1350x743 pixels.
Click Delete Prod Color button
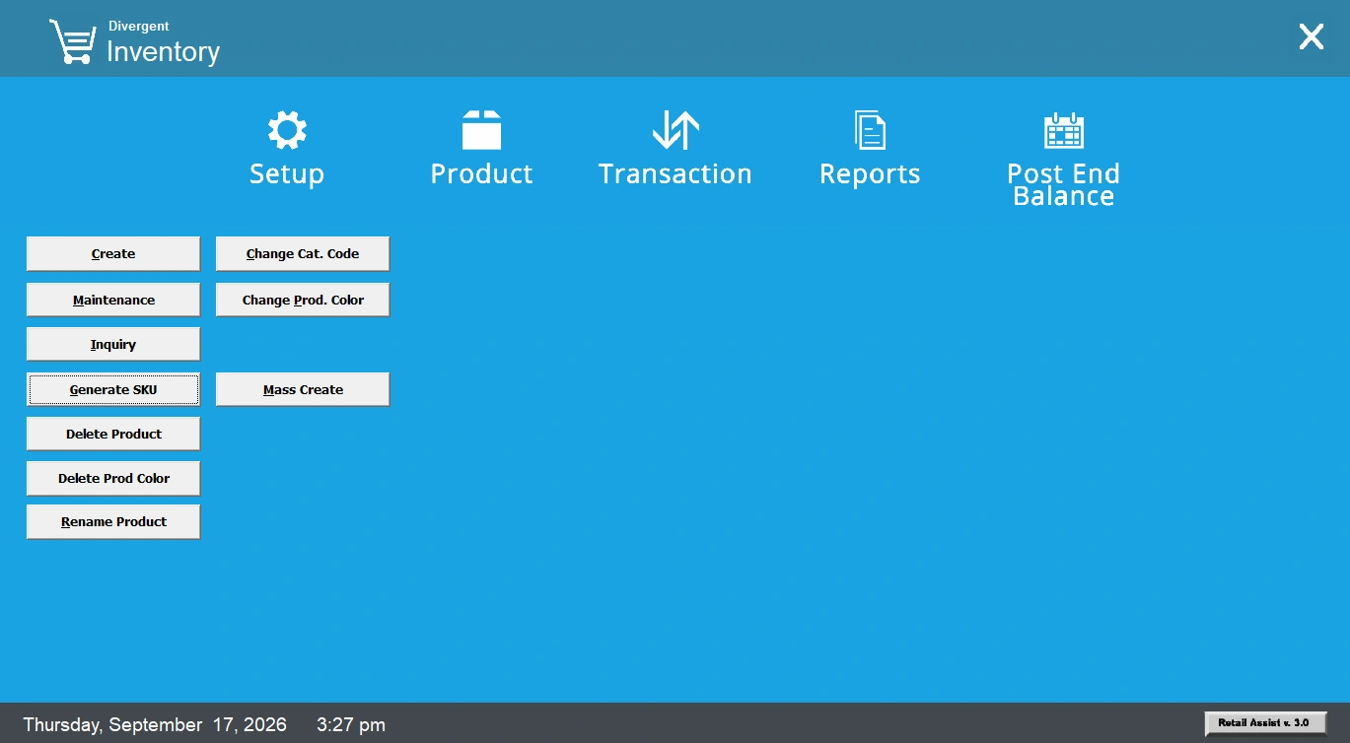(x=113, y=478)
